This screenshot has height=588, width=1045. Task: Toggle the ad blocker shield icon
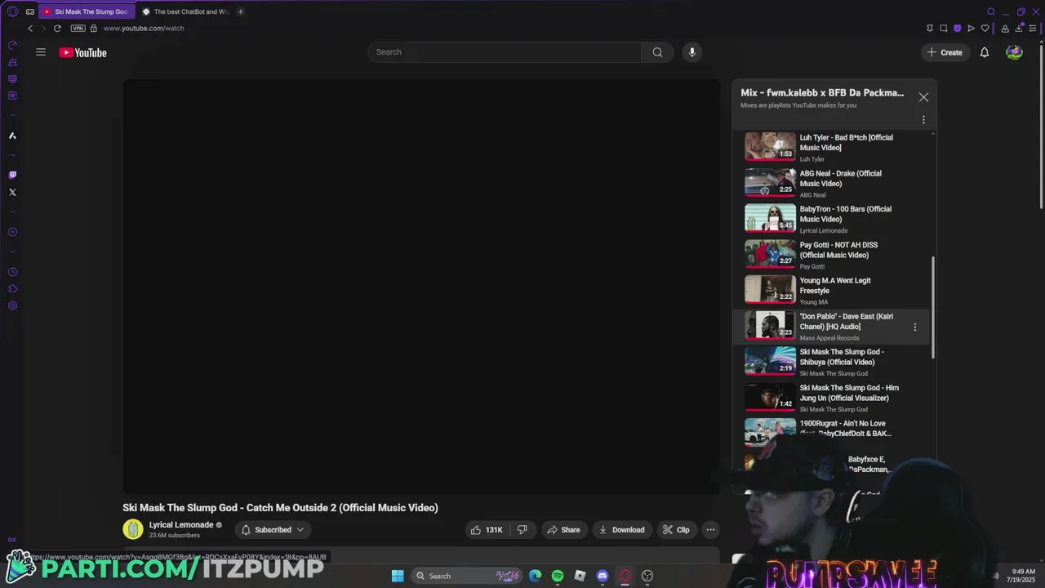pyautogui.click(x=958, y=28)
